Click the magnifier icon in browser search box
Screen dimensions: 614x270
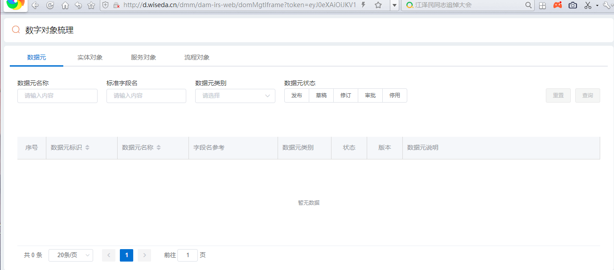pos(528,5)
